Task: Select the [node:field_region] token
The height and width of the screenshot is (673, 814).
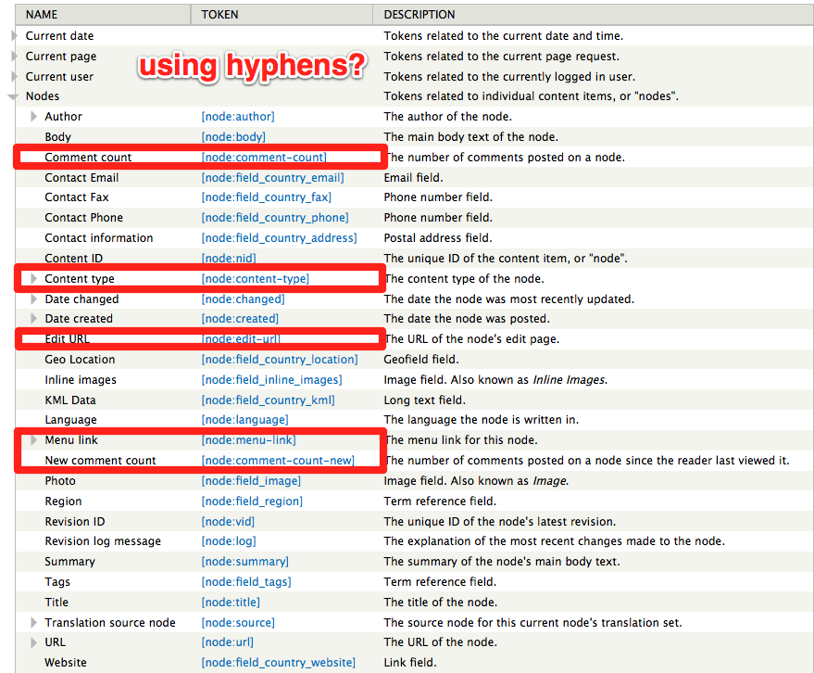Action: tap(252, 501)
